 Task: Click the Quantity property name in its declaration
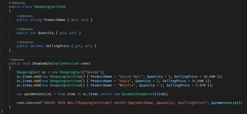point(46,33)
